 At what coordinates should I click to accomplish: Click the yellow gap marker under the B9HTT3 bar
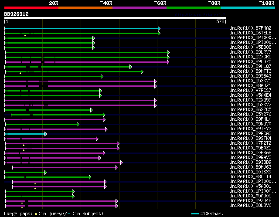click(20, 73)
